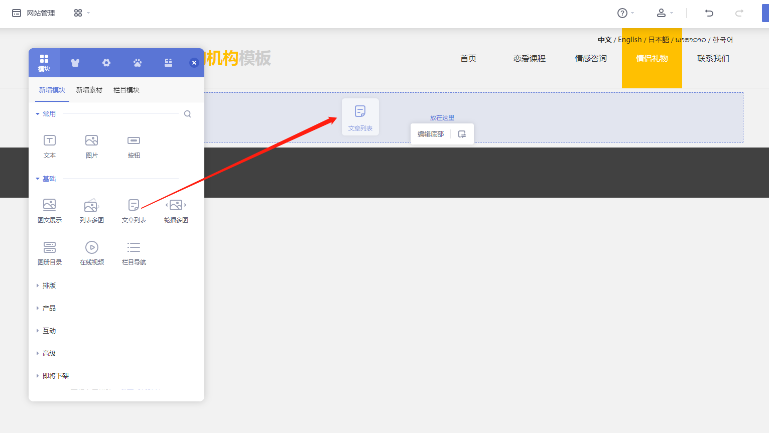Select the 在线视频 online video module
Viewport: 769px width, 433px height.
(92, 253)
